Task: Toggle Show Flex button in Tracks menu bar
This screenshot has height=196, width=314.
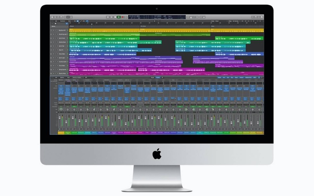Action: [x=84, y=21]
